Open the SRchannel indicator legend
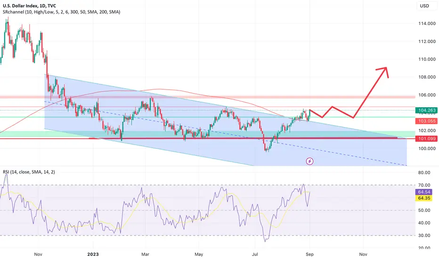 62,12
